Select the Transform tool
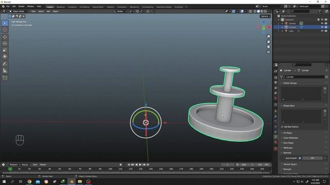This screenshot has width=330, height=185. [5, 56]
